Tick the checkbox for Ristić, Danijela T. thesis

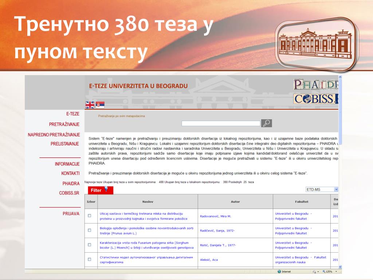pos(90,245)
